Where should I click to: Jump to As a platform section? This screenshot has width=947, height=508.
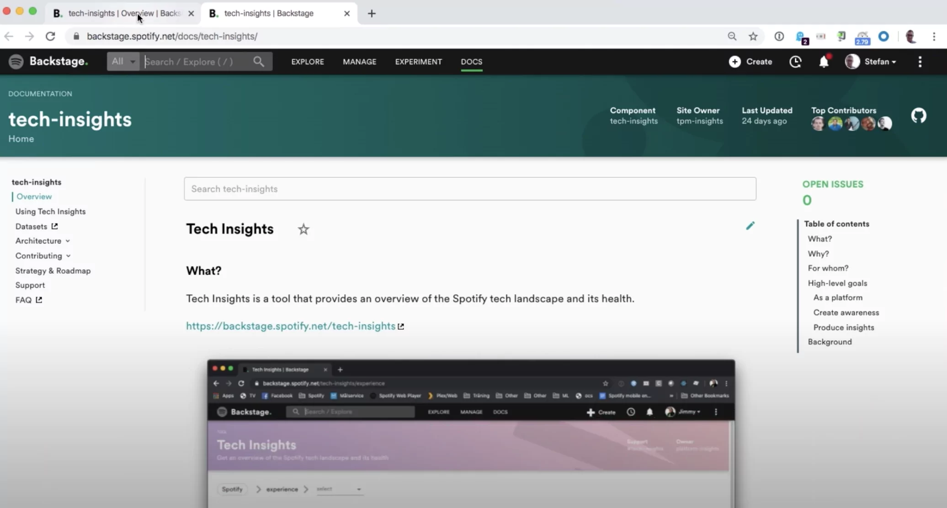pyautogui.click(x=838, y=297)
